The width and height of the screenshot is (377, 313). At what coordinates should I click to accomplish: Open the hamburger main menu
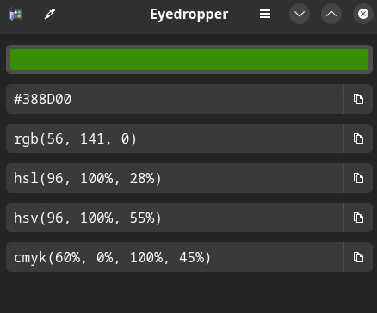click(x=265, y=14)
